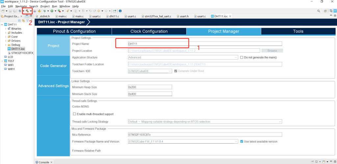Select DHT11.ioc in Project Explorer tree
The height and width of the screenshot is (164, 337).
16,49
